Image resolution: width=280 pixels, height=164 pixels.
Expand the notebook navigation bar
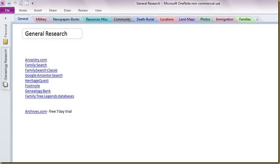pos(6,18)
